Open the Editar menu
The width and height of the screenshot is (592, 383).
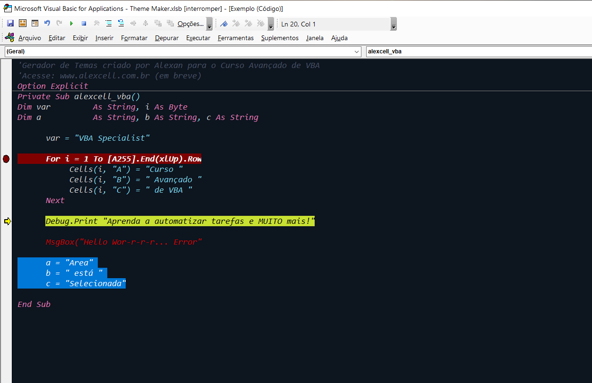[x=57, y=38]
